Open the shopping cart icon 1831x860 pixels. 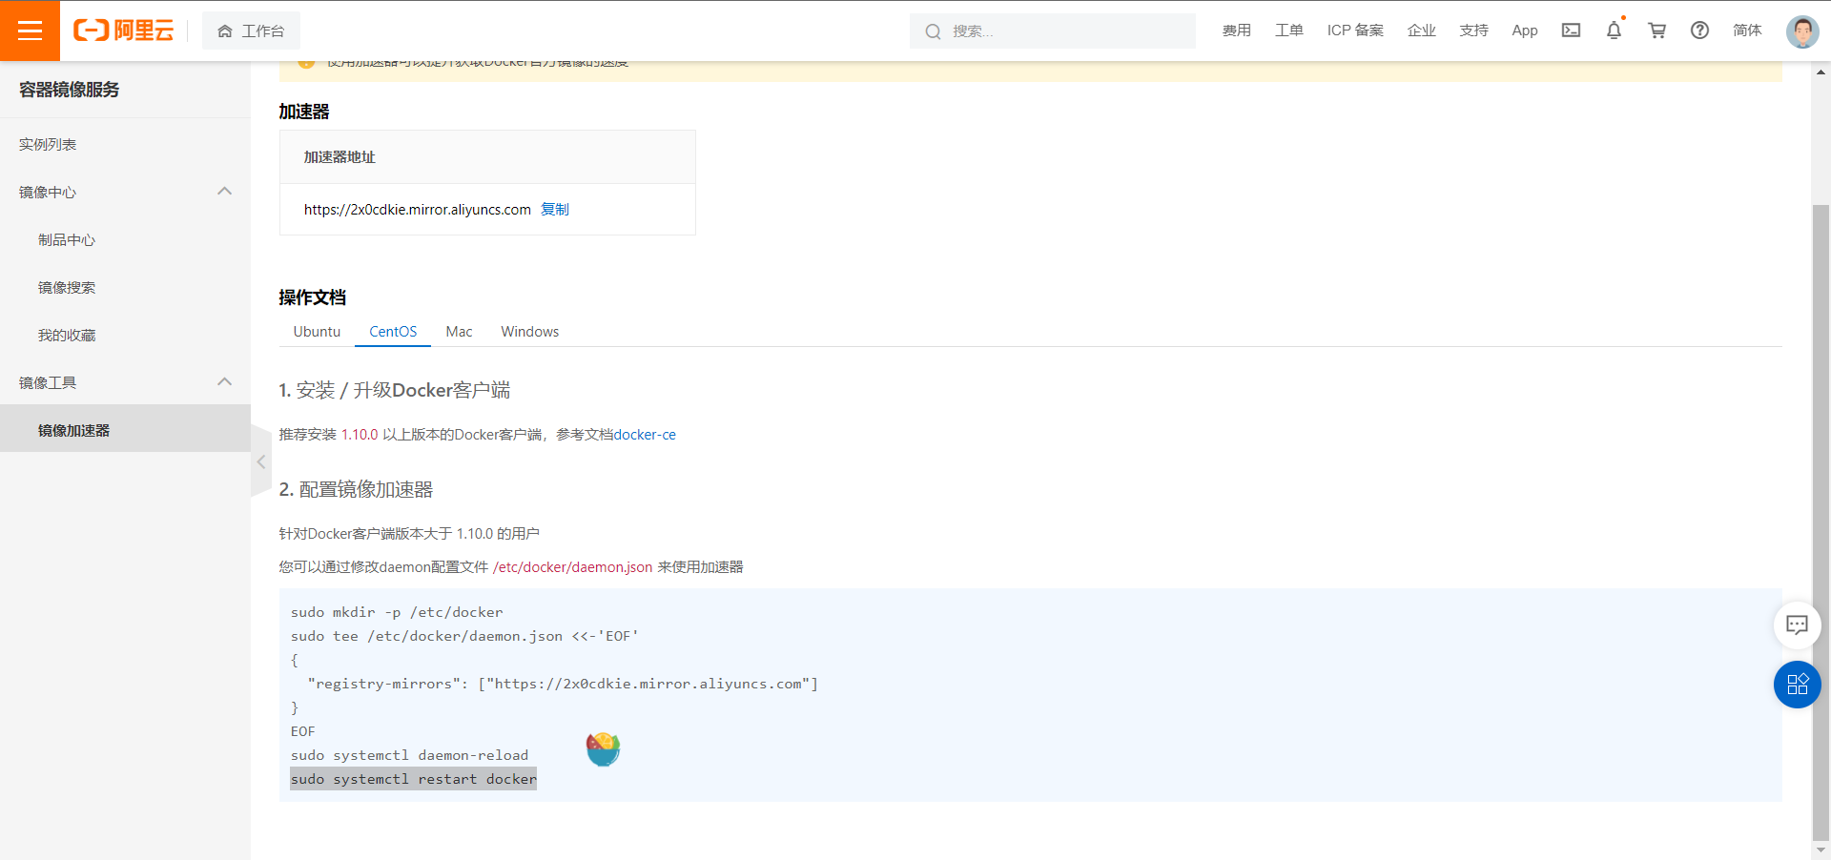point(1656,31)
